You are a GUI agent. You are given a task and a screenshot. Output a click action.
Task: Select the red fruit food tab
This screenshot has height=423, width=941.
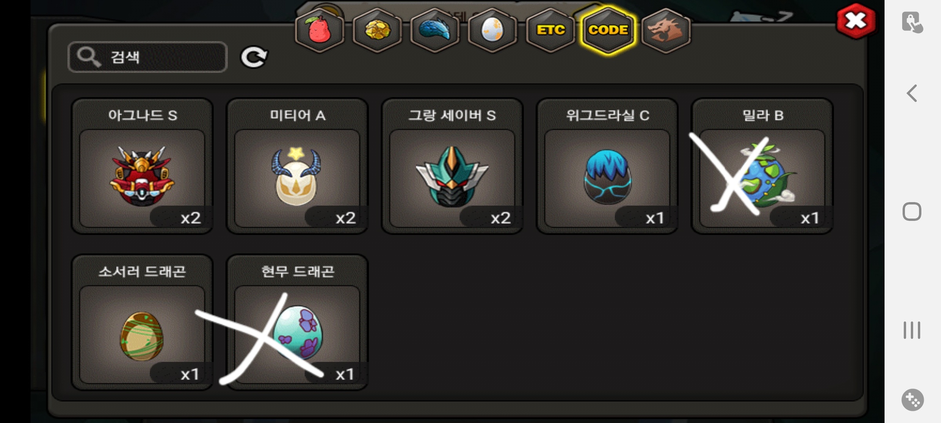click(x=320, y=30)
